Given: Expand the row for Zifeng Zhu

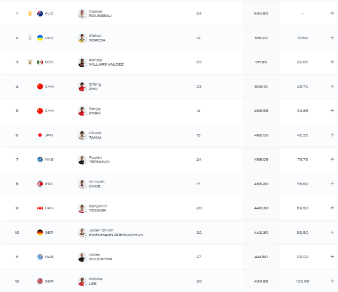Looking at the screenshot, I should pos(332,87).
